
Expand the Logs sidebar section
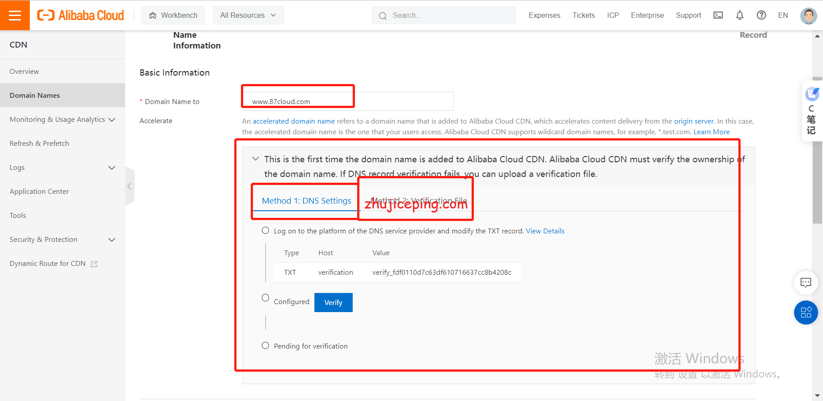pyautogui.click(x=62, y=168)
